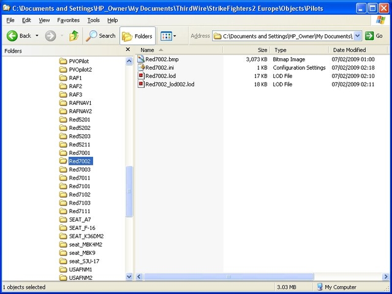Viewport: 392px width, 294px height.
Task: Click the RAFNAV1 folder icon
Action: tap(63, 103)
